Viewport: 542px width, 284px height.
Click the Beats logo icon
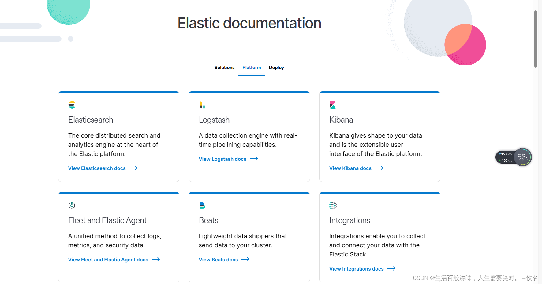(202, 205)
